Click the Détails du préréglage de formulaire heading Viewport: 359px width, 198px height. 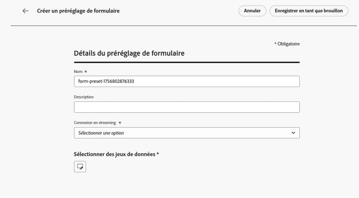[129, 53]
